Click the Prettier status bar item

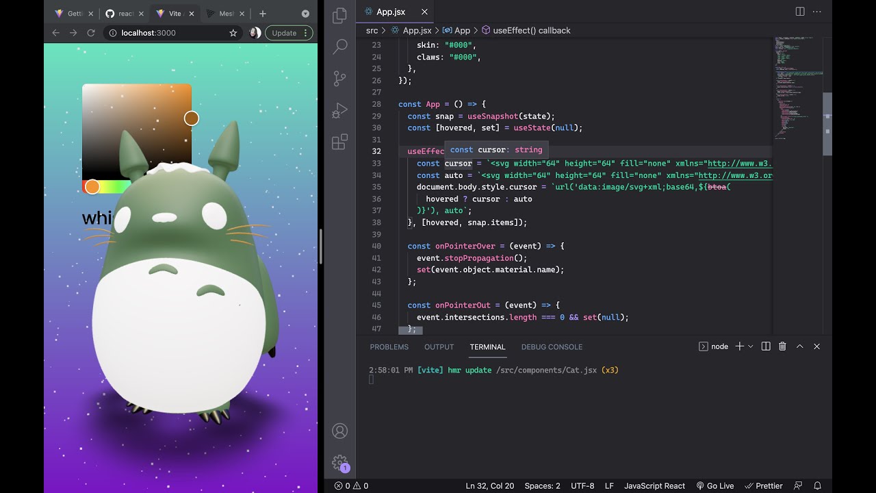[764, 485]
